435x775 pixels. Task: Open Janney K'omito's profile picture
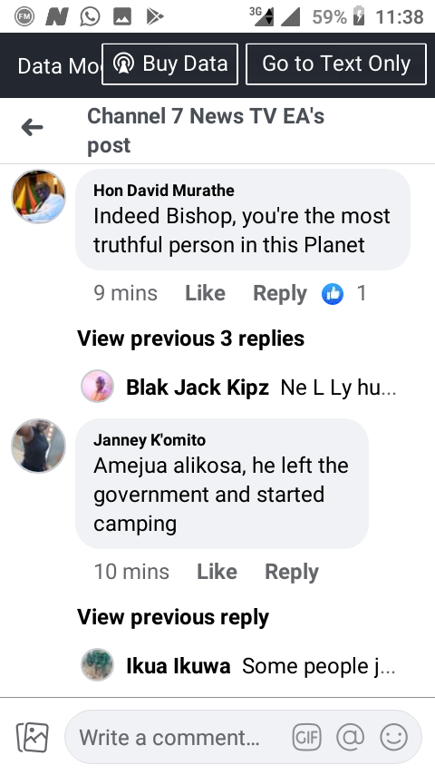tap(38, 446)
